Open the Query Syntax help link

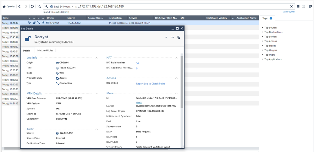(x=289, y=12)
